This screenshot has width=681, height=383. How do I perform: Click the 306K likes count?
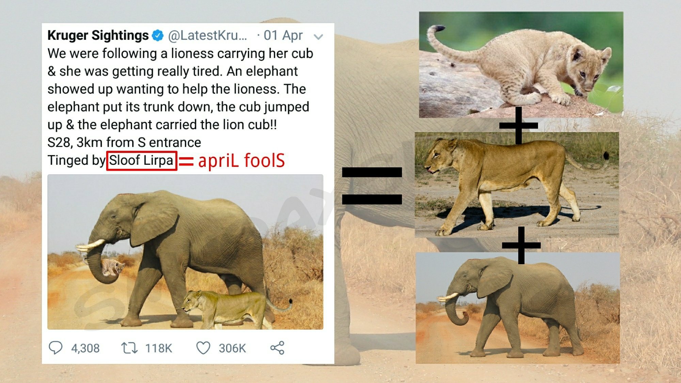[x=232, y=348]
